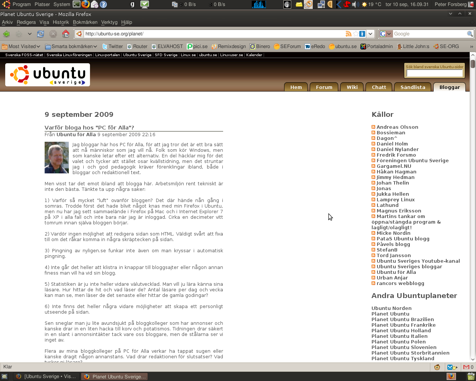The height and width of the screenshot is (381, 476).
Task: Open the Little John:s bookmark
Action: [413, 47]
